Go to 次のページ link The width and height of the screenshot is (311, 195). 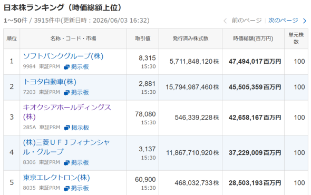[283, 20]
